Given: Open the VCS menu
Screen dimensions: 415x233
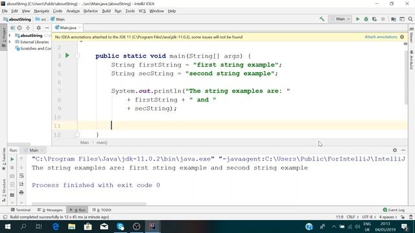Looking at the screenshot, I should point(142,11).
